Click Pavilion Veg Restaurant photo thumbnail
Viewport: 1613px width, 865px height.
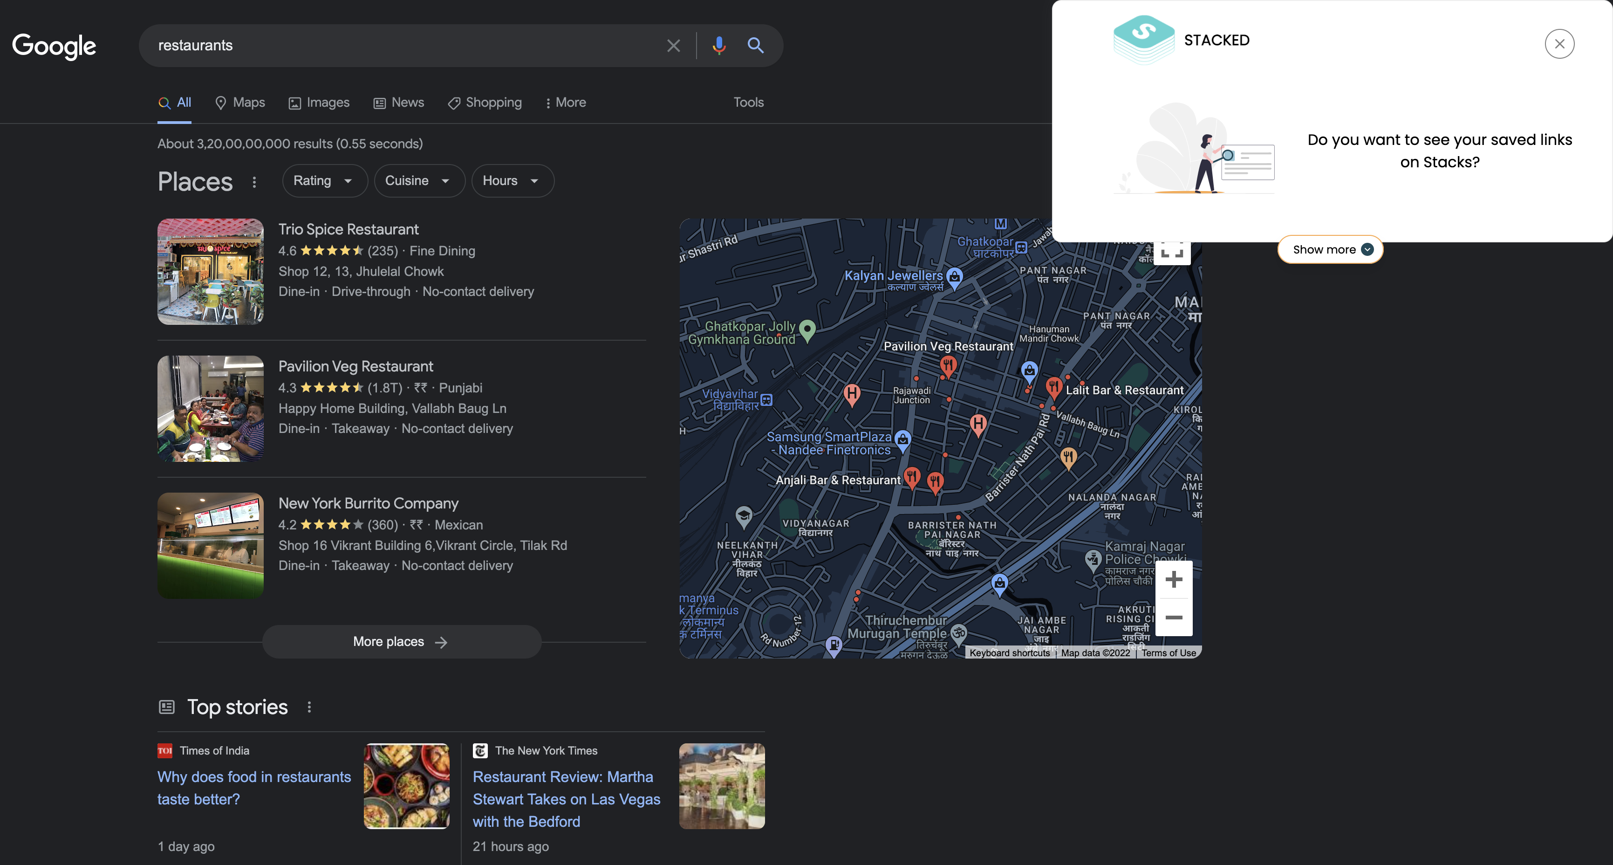211,409
